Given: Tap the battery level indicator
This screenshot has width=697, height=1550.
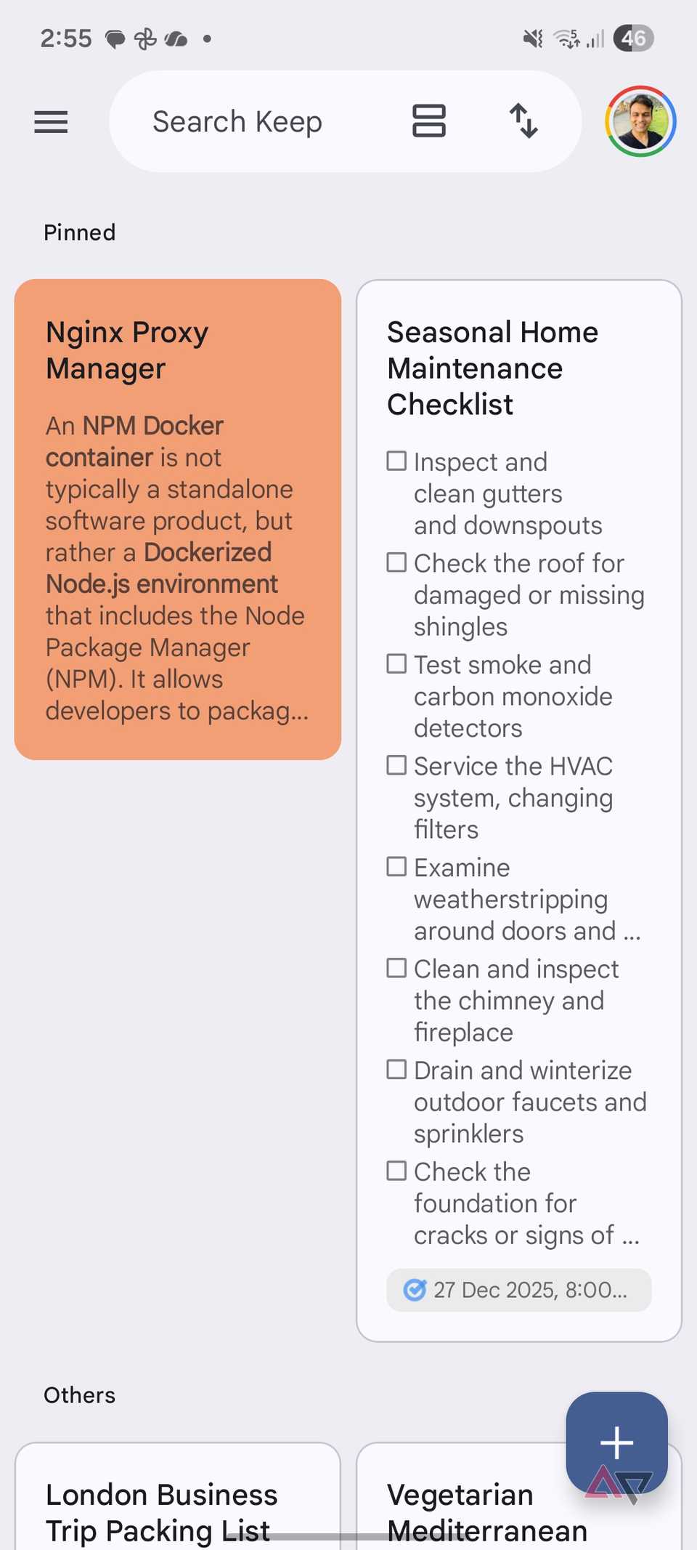Looking at the screenshot, I should [633, 39].
